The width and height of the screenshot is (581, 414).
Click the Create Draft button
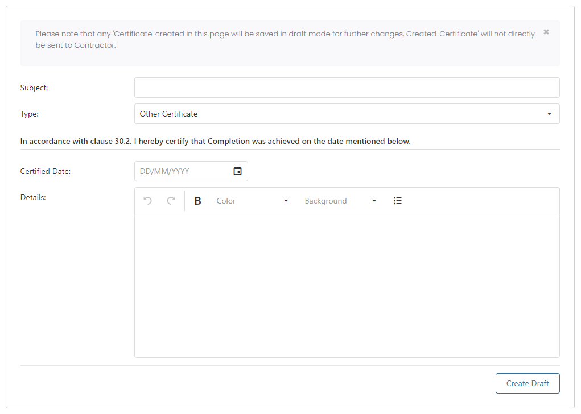[528, 383]
